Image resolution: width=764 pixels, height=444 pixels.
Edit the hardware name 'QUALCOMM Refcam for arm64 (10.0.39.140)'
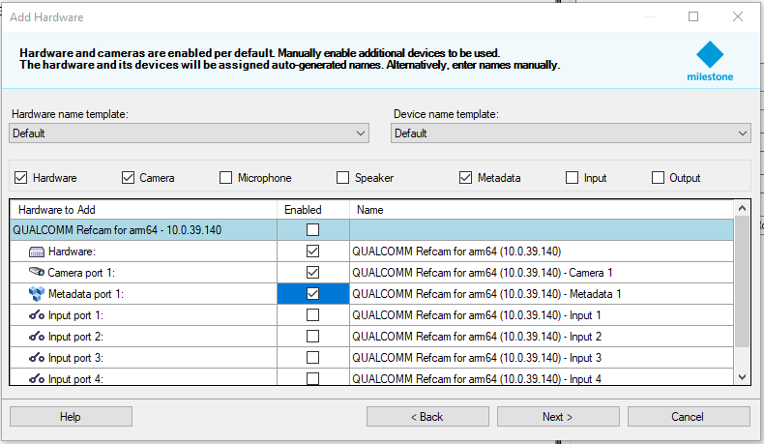click(x=542, y=251)
